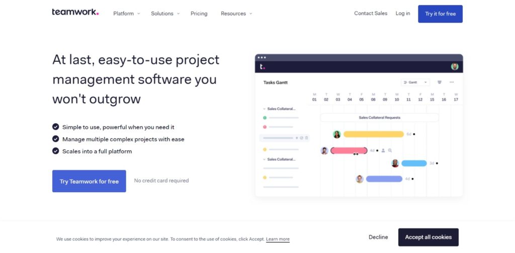Expand the Solutions menu
The height and width of the screenshot is (253, 515).
click(x=165, y=14)
